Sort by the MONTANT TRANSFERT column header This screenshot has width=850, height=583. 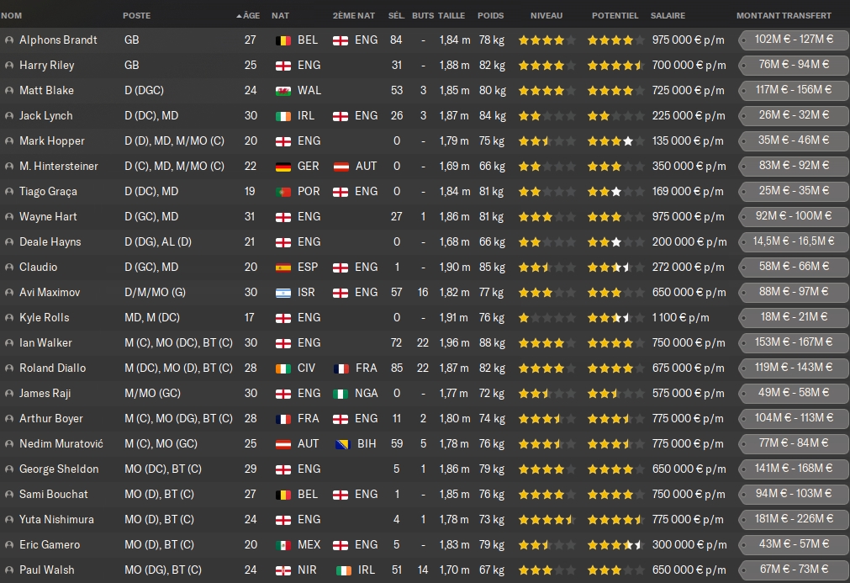coord(784,16)
